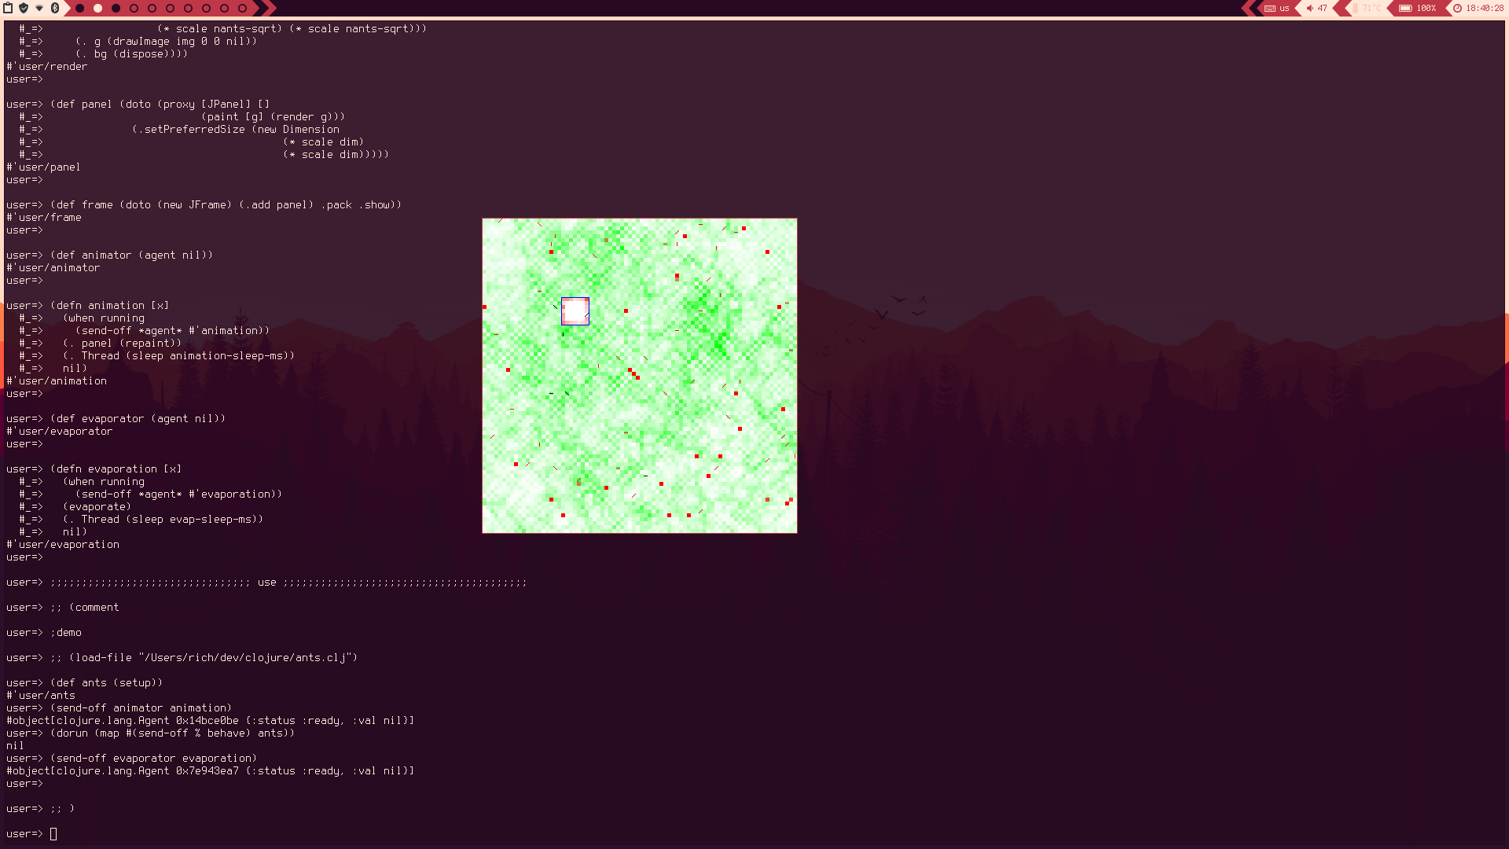
Task: Click the keyboard layout icon
Action: (x=1270, y=8)
